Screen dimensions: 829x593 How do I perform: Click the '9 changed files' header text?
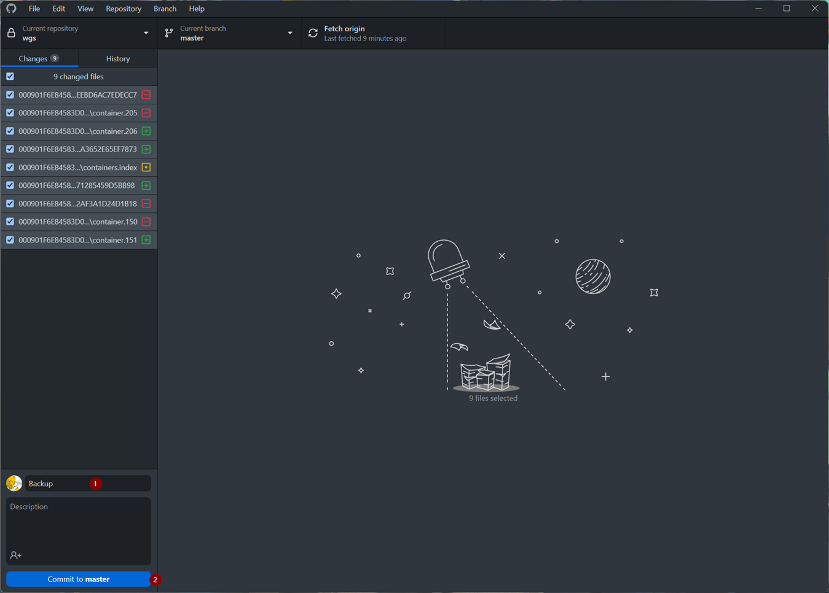(79, 77)
